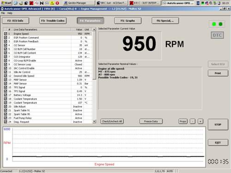
Task: Click the parameter list scroll down arrow
Action: 94,121
